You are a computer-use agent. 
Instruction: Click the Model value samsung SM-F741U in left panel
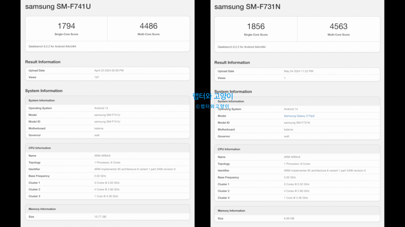click(x=107, y=115)
